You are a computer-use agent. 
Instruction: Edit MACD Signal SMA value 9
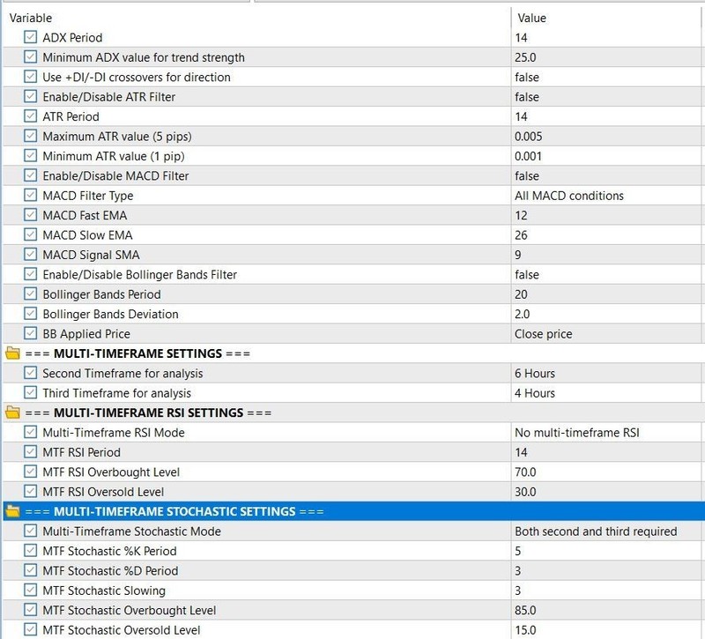point(607,255)
